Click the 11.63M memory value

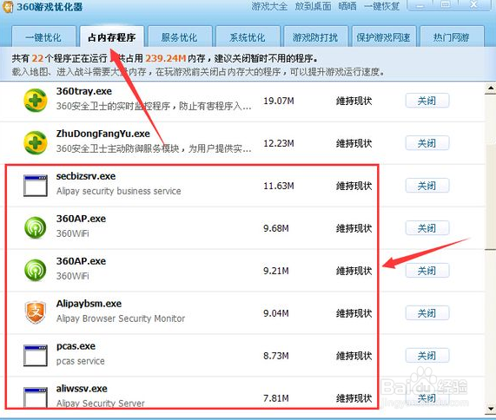(x=279, y=186)
